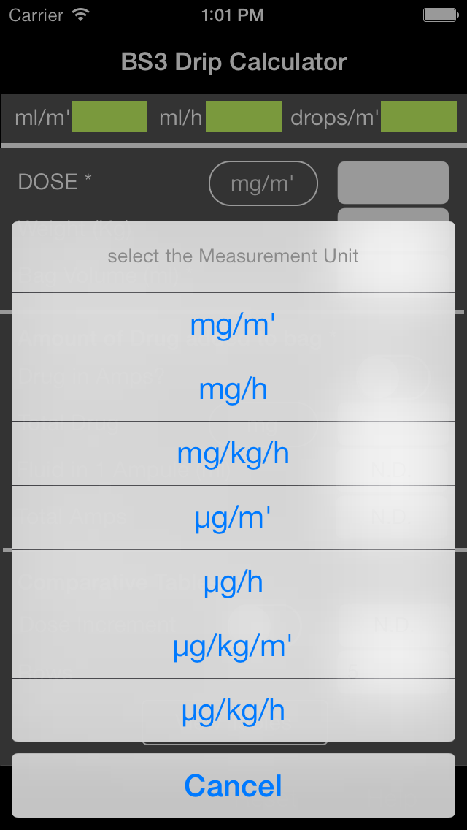Screen dimensions: 467x830
Task: Choose the mg/h measurement unit
Action: (x=233, y=389)
